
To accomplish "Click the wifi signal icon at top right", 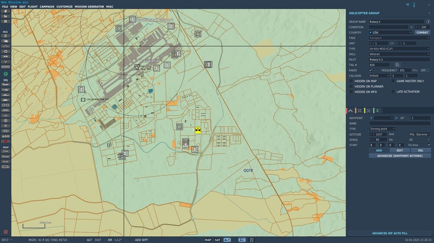I will pos(408,5).
